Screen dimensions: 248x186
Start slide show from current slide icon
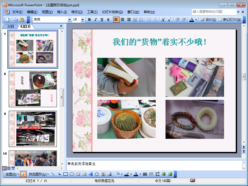13,168
